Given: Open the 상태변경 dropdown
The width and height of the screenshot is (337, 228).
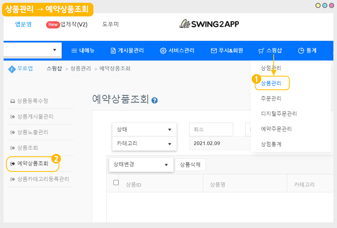Looking at the screenshot, I should click(x=141, y=165).
